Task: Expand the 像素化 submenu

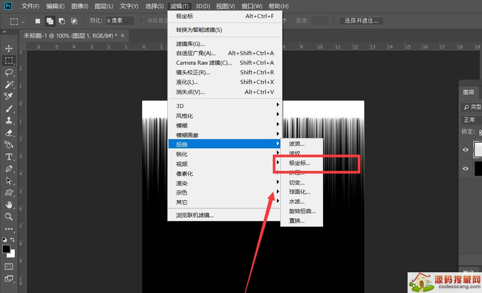Action: pyautogui.click(x=225, y=174)
